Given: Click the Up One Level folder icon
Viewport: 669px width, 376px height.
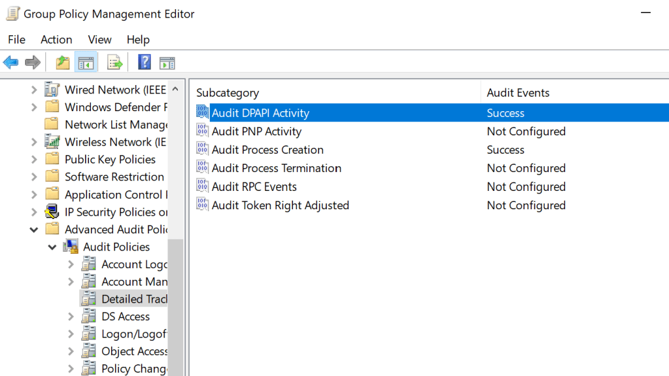Looking at the screenshot, I should [x=63, y=63].
